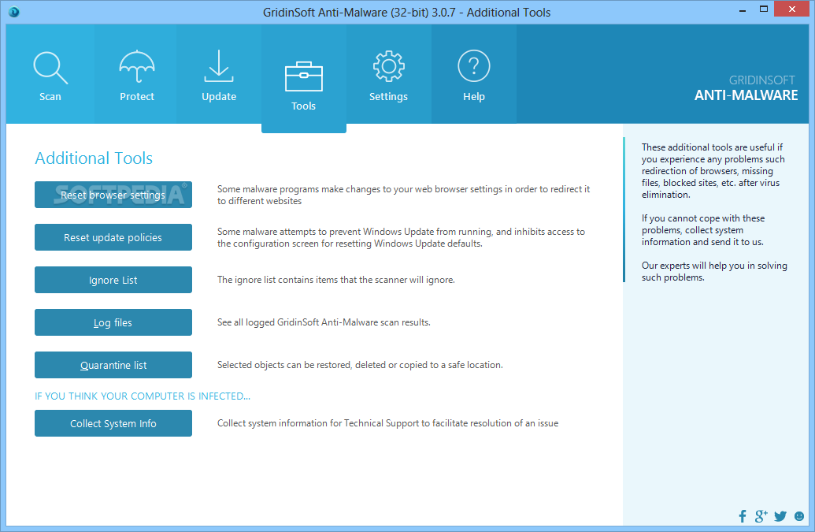Minimize the GridinSoft window
Image resolution: width=815 pixels, height=532 pixels.
743,10
